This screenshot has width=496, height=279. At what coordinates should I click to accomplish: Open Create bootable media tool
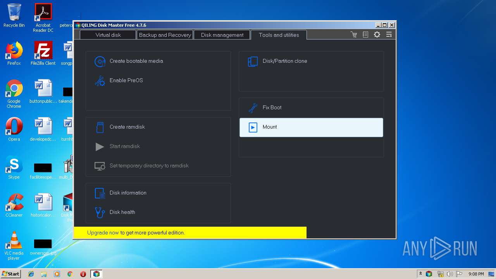[158, 61]
